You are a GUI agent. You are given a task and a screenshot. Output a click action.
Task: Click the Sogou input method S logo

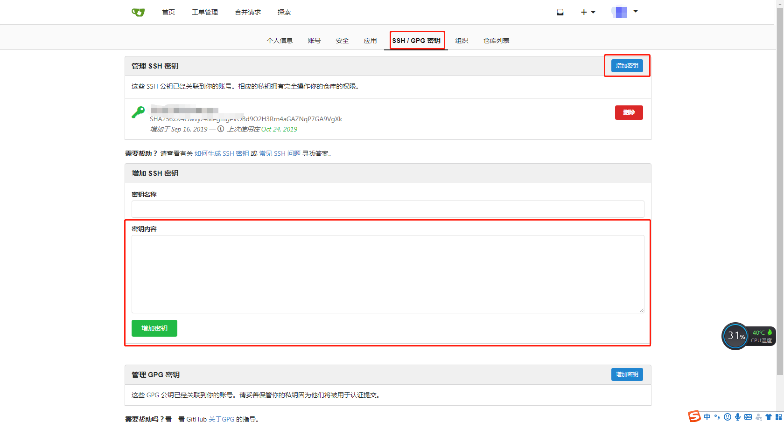694,416
